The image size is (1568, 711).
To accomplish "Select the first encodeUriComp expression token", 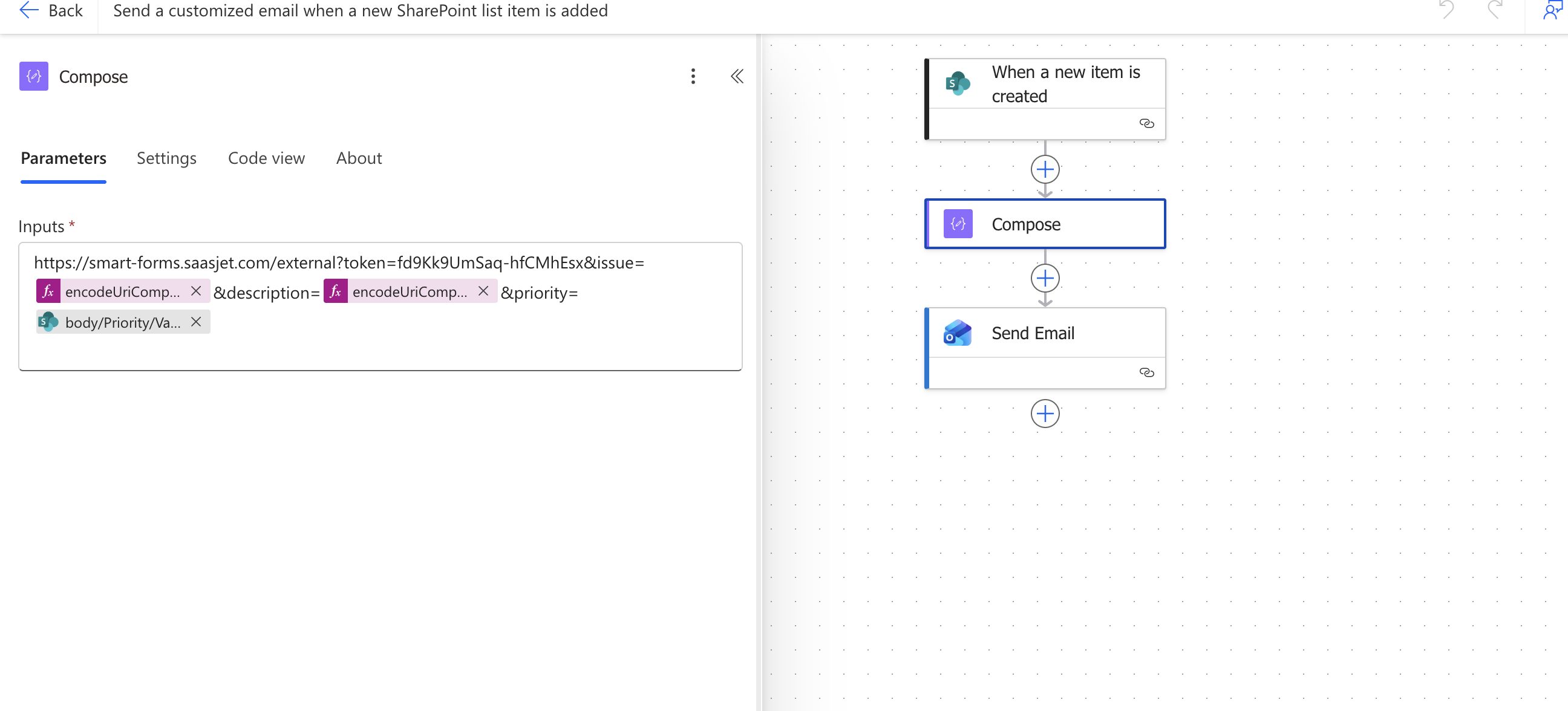I will click(122, 291).
